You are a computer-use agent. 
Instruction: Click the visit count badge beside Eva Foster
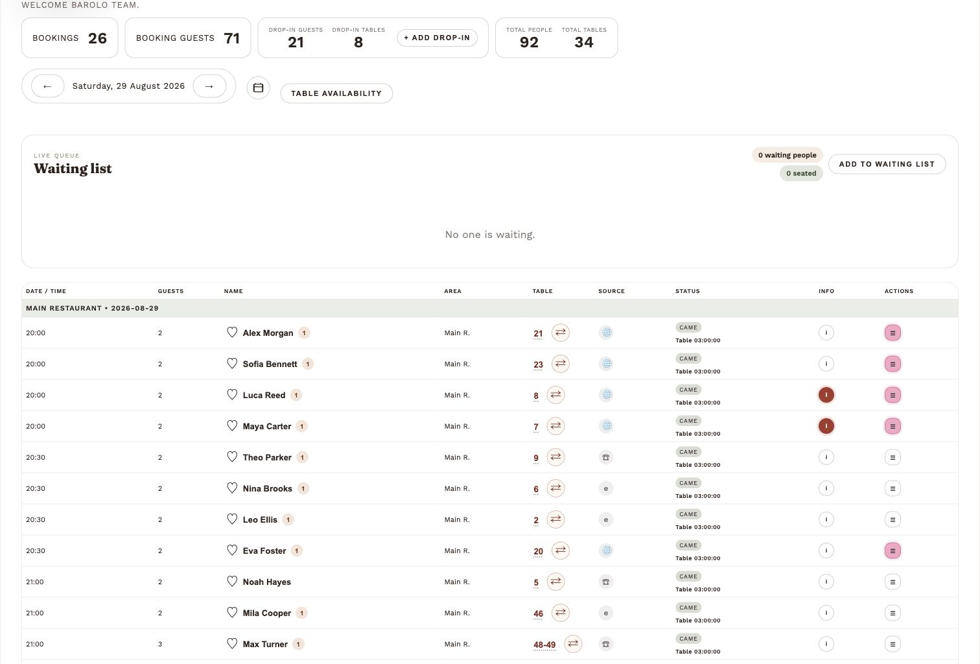[x=297, y=551]
